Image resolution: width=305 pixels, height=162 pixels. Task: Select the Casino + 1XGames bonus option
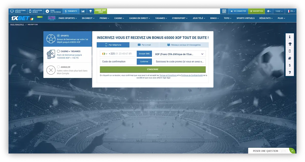coord(68,54)
